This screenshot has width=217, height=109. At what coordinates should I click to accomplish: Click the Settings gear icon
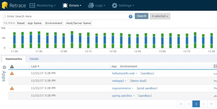coord(114,5)
